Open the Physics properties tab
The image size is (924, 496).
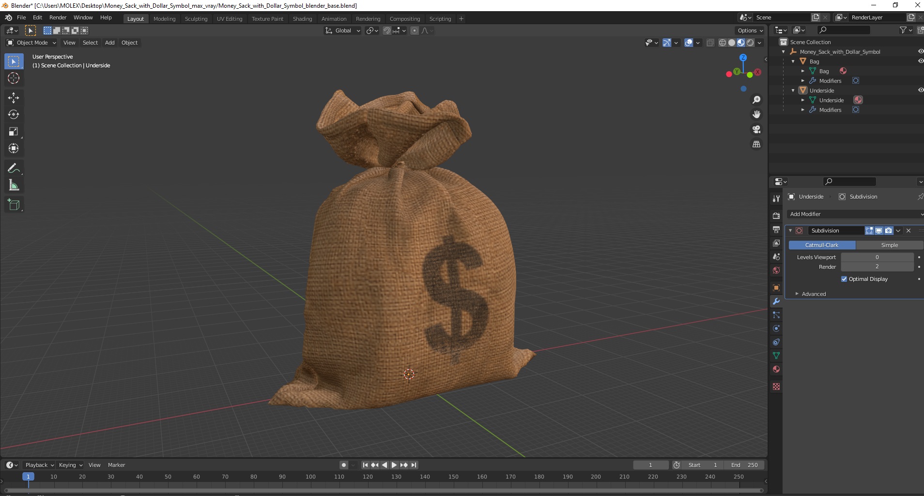[x=776, y=328]
